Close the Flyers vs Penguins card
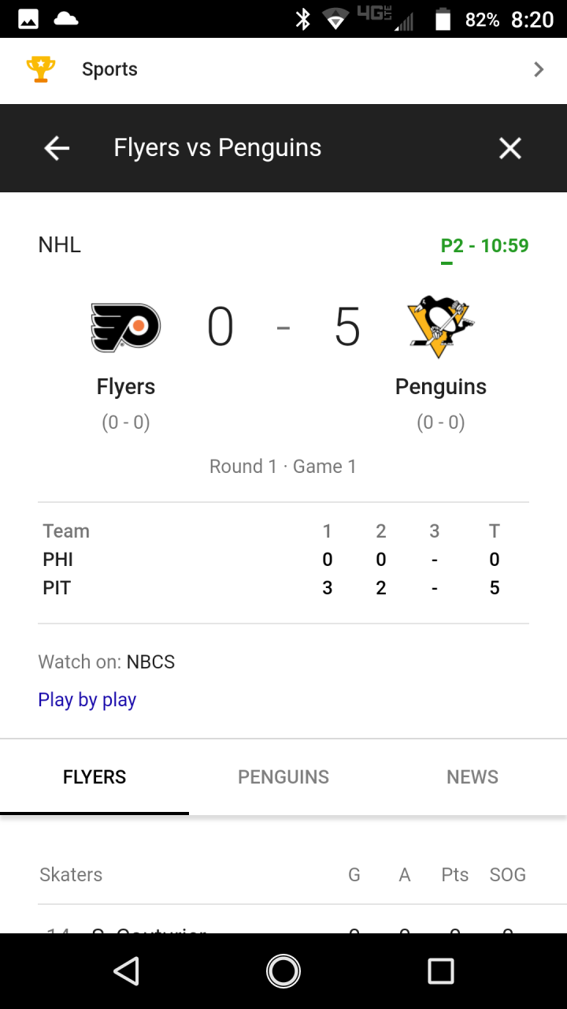567x1009 pixels. (510, 148)
